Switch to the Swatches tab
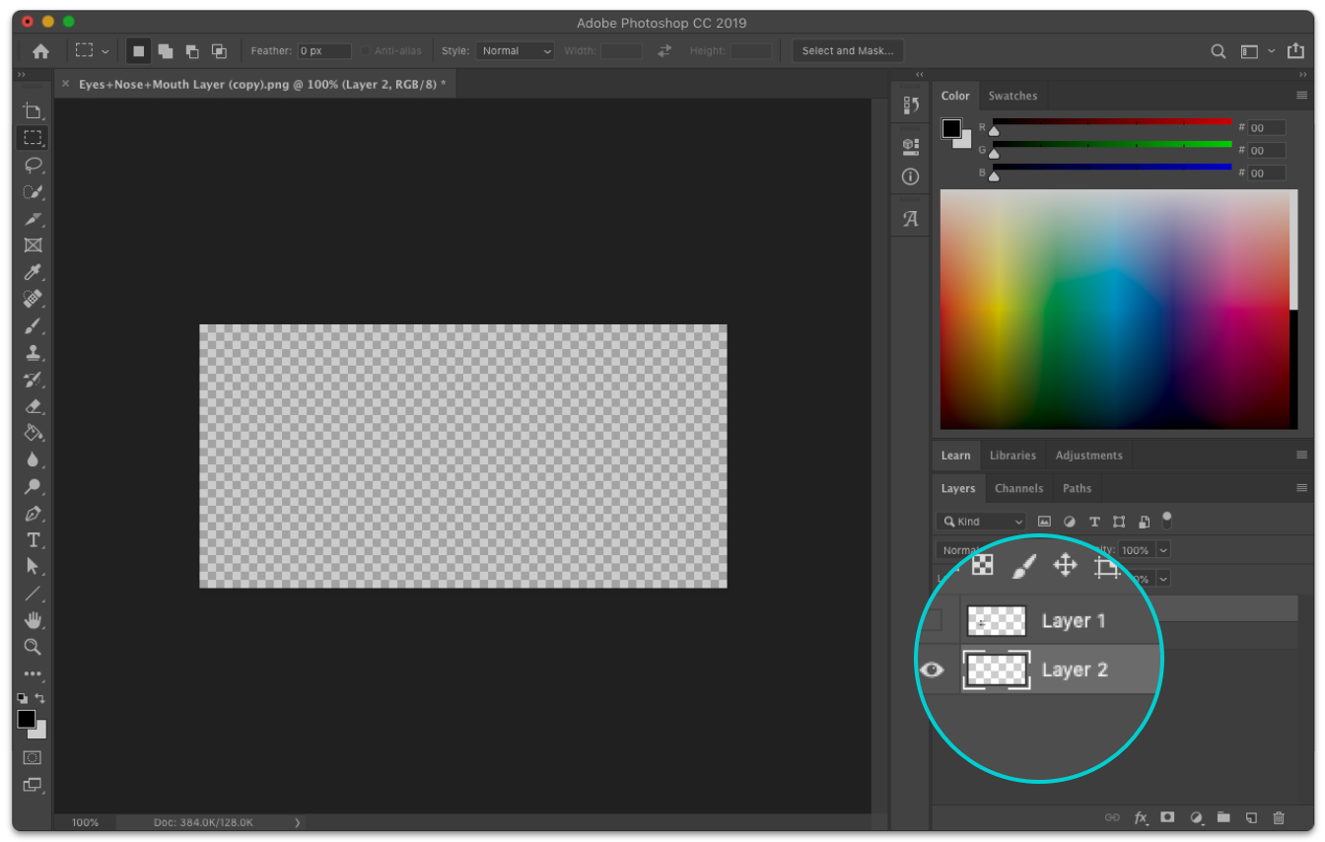Viewport: 1325px width, 842px height. coord(1012,96)
